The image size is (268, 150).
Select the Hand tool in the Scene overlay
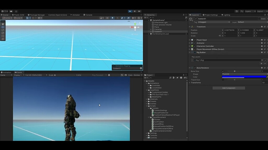(3, 24)
